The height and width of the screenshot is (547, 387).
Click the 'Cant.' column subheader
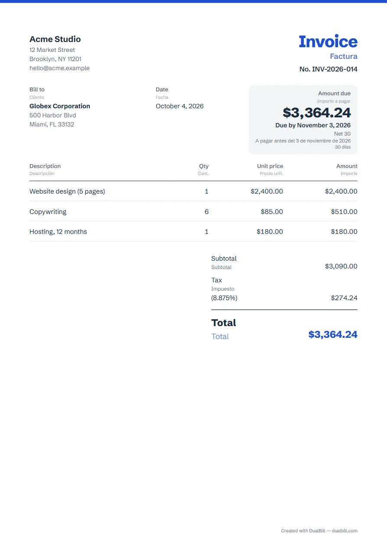[x=203, y=173]
